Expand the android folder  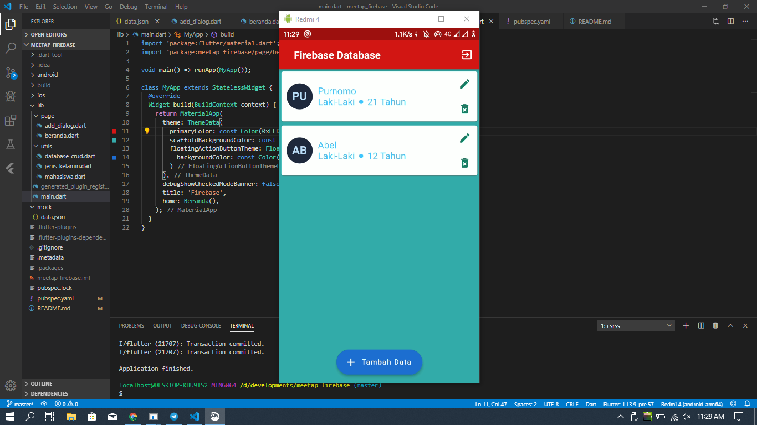pos(65,75)
